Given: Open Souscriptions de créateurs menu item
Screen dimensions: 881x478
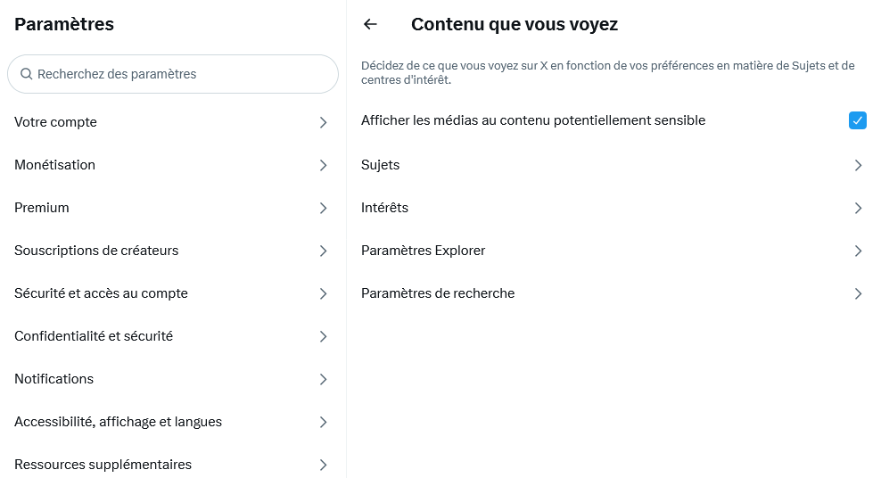Looking at the screenshot, I should [173, 251].
